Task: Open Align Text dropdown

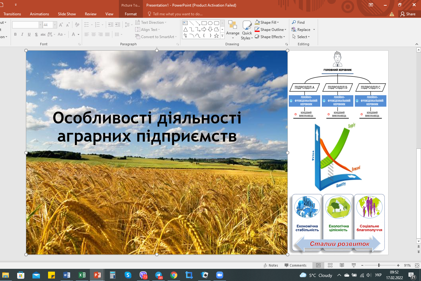Action: [x=148, y=30]
